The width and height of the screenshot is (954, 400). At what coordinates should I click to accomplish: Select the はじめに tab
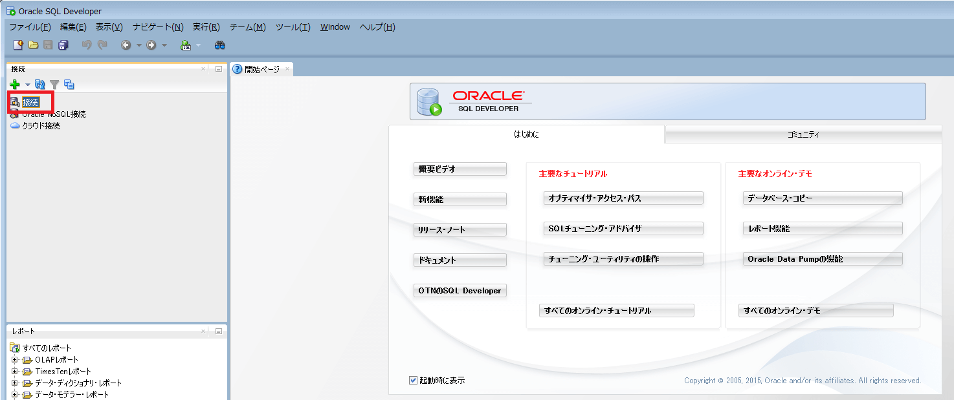pyautogui.click(x=526, y=134)
